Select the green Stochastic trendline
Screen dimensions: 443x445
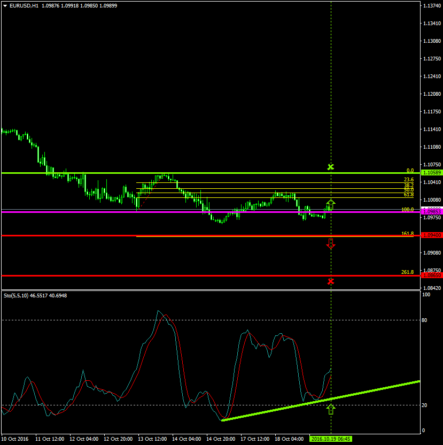point(321,401)
